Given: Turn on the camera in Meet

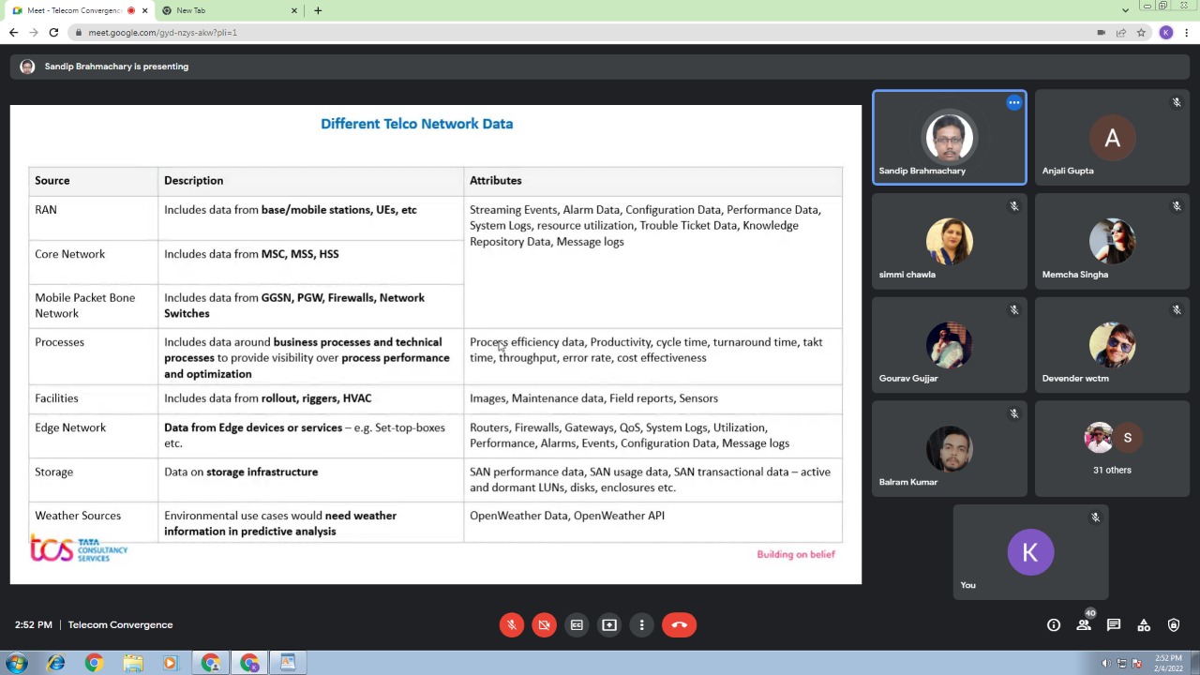Looking at the screenshot, I should 544,624.
